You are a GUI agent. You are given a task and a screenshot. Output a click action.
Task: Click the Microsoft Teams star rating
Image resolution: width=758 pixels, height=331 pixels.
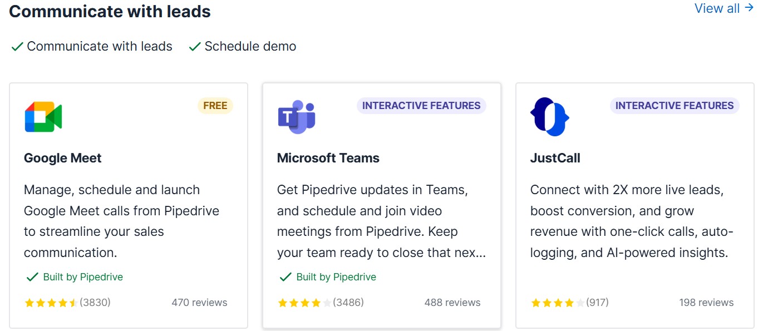[304, 303]
